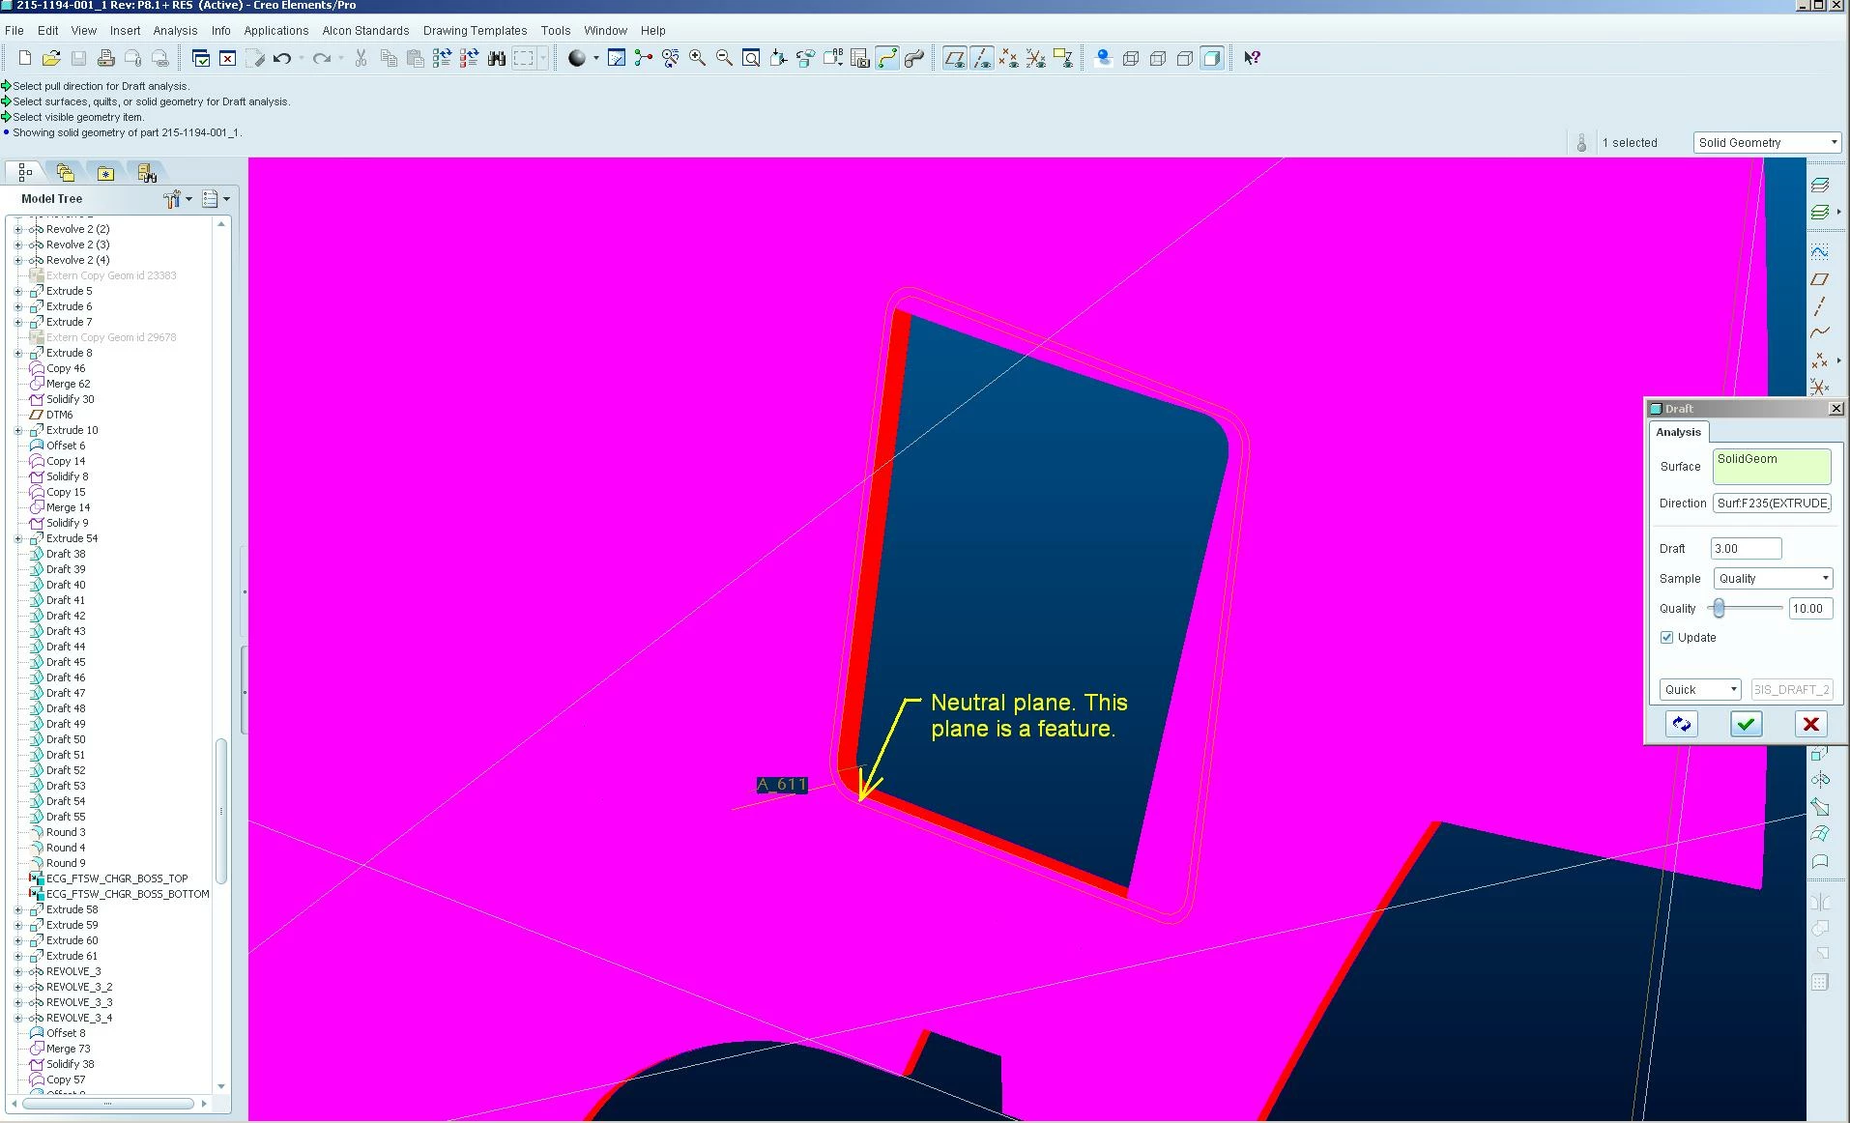Zoom out using the magnifier minus icon
The width and height of the screenshot is (1850, 1123).
[724, 58]
